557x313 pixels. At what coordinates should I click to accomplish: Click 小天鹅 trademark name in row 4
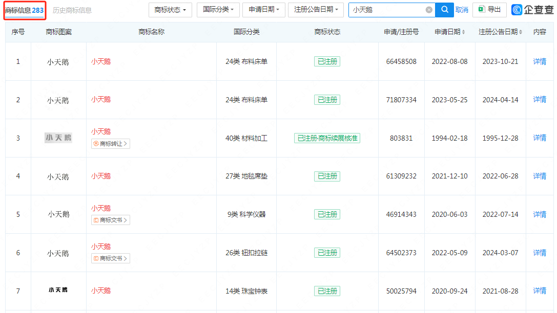point(101,176)
